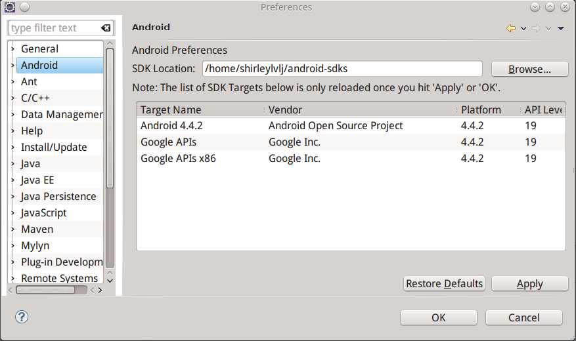Screen dimensions: 576x341
Task: Click the Eclipse window menu icon in title bar
Action: pyautogui.click(x=10, y=7)
